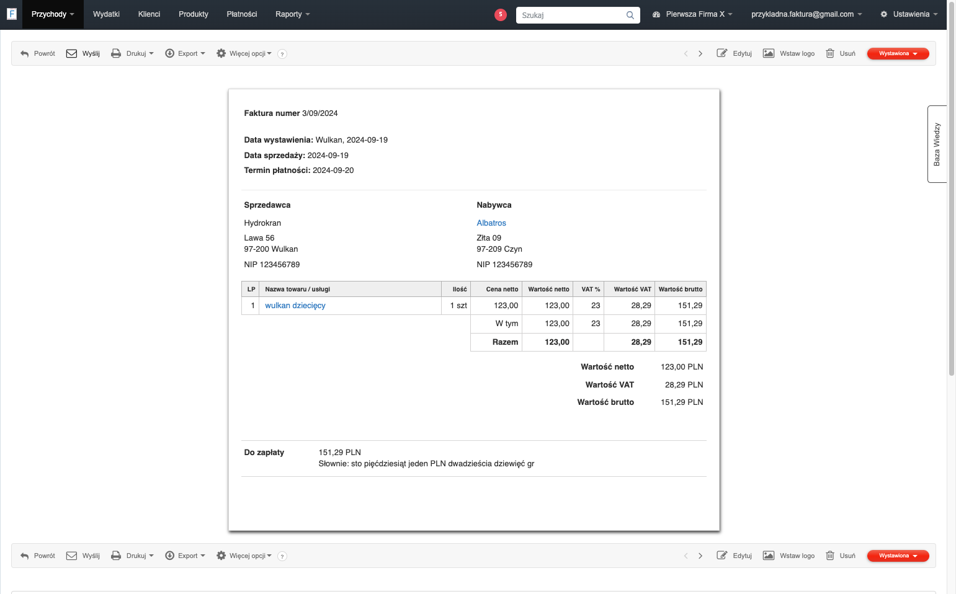
Task: Click Wyślij in the top toolbar
Action: pos(83,54)
